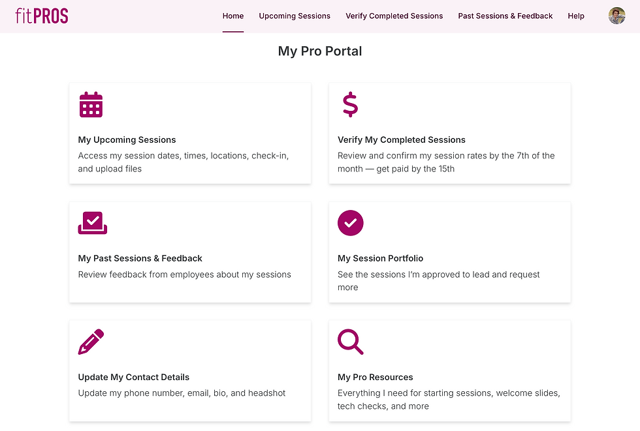
Task: Go to Upcoming Sessions in navigation
Action: (x=295, y=16)
